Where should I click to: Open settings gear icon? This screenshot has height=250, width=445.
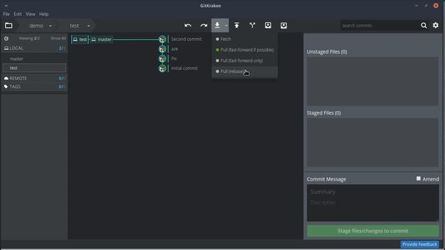click(436, 25)
